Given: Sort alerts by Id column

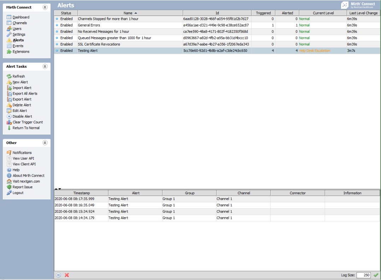Looking at the screenshot, I should coord(217,13).
